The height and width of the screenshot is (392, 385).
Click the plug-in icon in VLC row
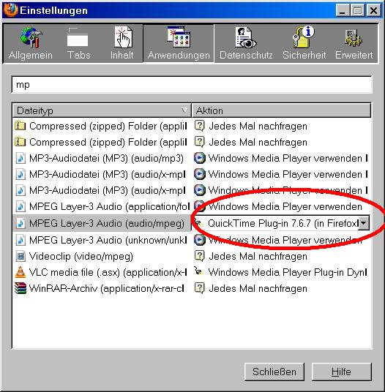(198, 271)
